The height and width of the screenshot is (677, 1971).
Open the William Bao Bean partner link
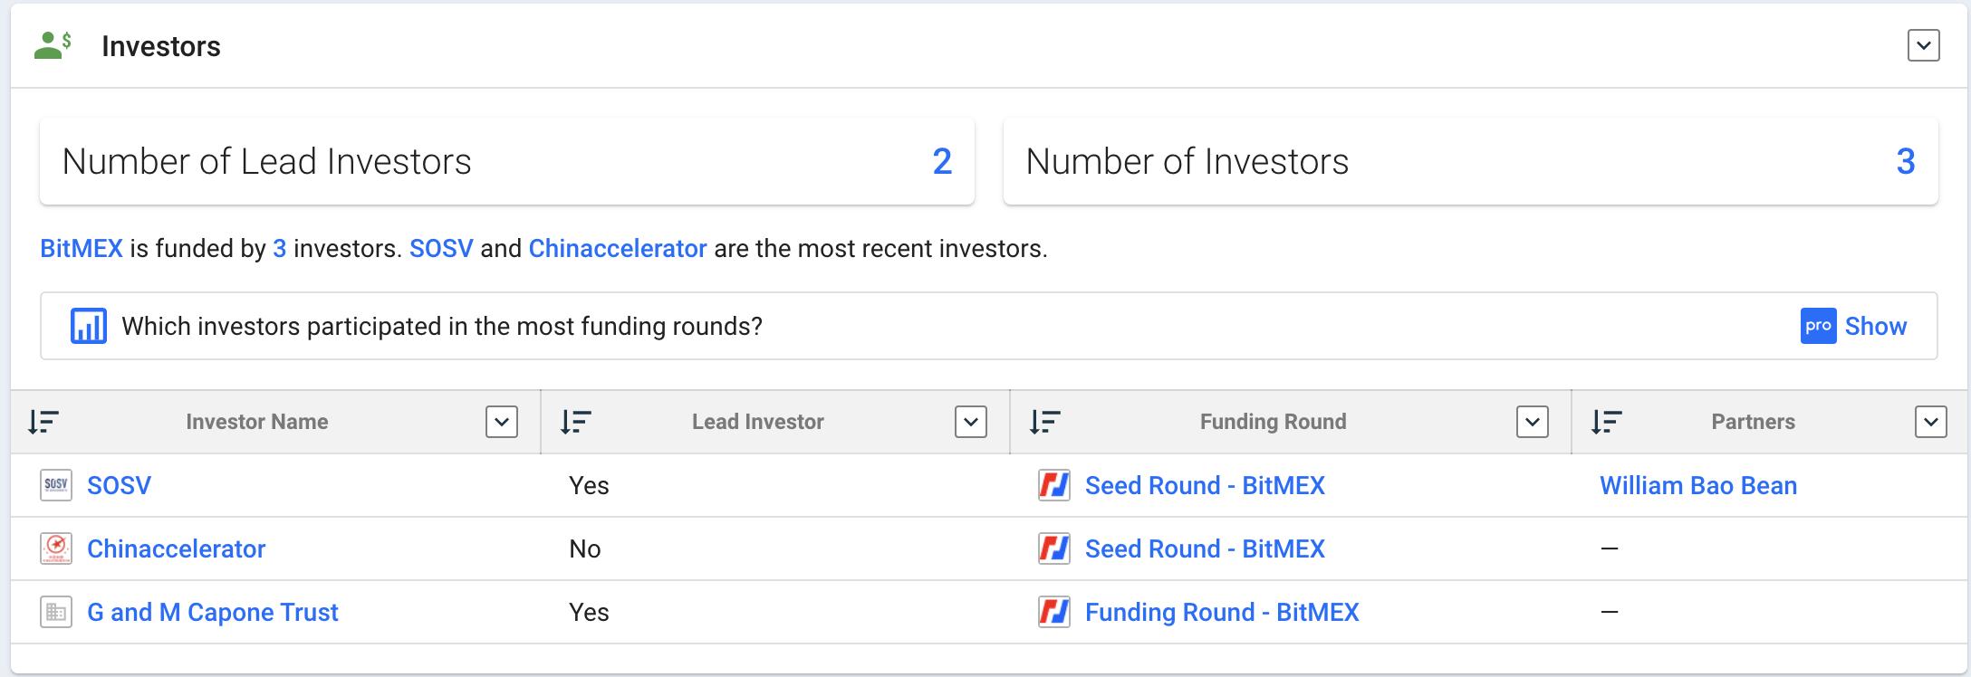[x=1697, y=485]
